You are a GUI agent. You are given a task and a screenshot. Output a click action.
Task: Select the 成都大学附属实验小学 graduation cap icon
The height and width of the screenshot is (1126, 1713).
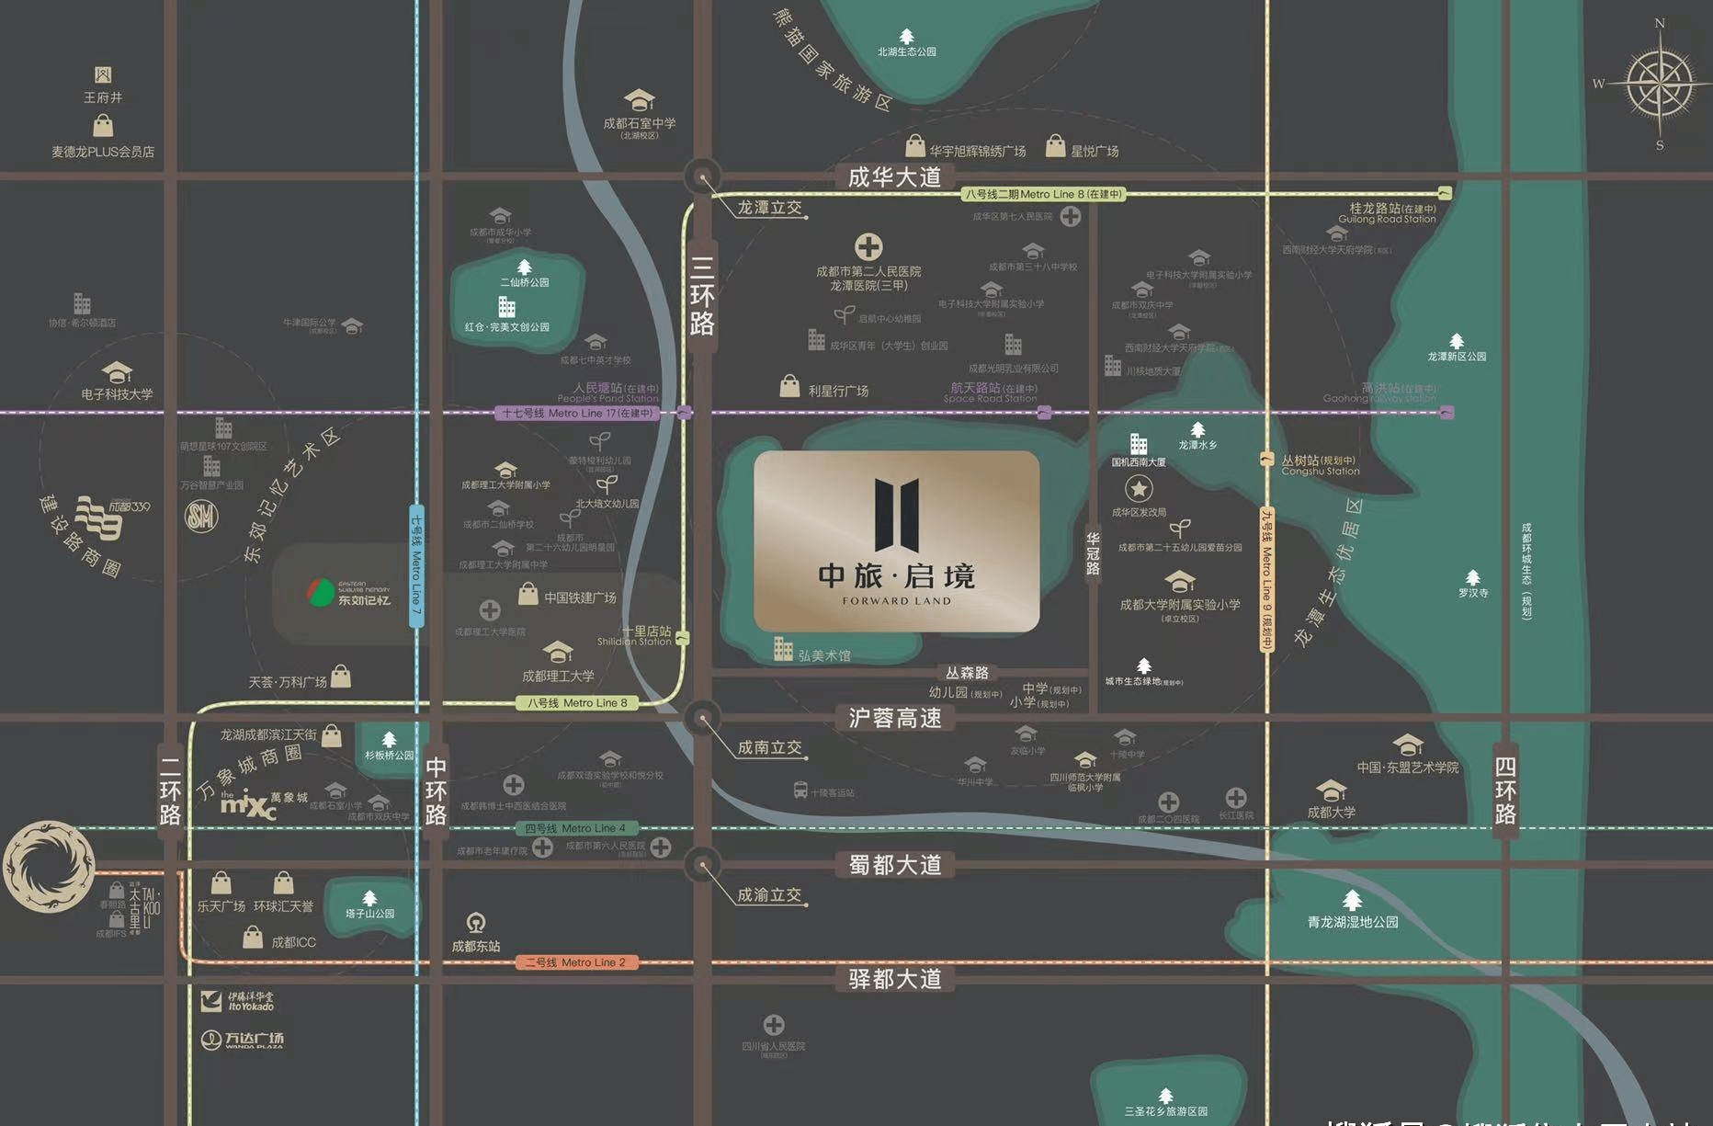click(x=1180, y=582)
